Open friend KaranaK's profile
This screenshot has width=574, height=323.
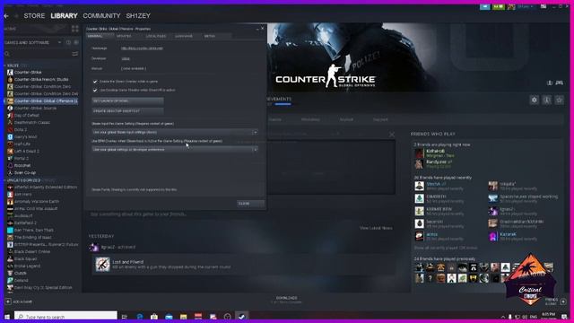click(x=509, y=234)
